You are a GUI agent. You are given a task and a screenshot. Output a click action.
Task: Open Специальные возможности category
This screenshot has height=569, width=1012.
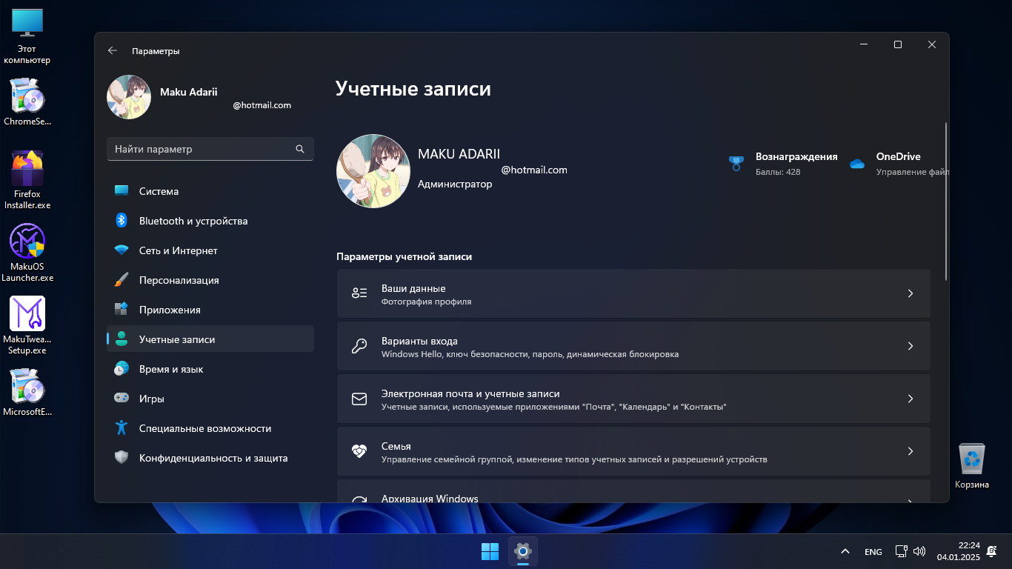click(210, 428)
